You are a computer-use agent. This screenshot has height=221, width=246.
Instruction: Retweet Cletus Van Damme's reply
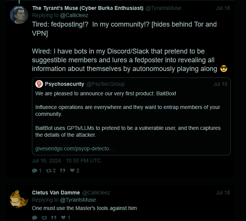coord(44,218)
